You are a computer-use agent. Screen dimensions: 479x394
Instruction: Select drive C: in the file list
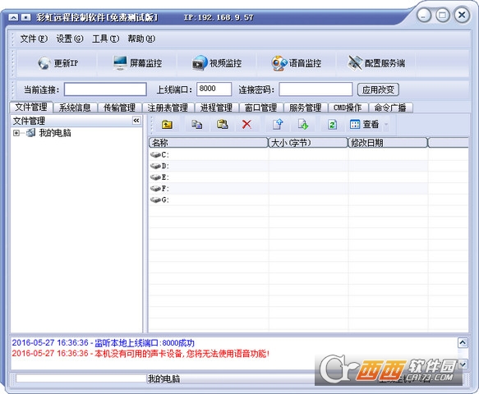[159, 155]
